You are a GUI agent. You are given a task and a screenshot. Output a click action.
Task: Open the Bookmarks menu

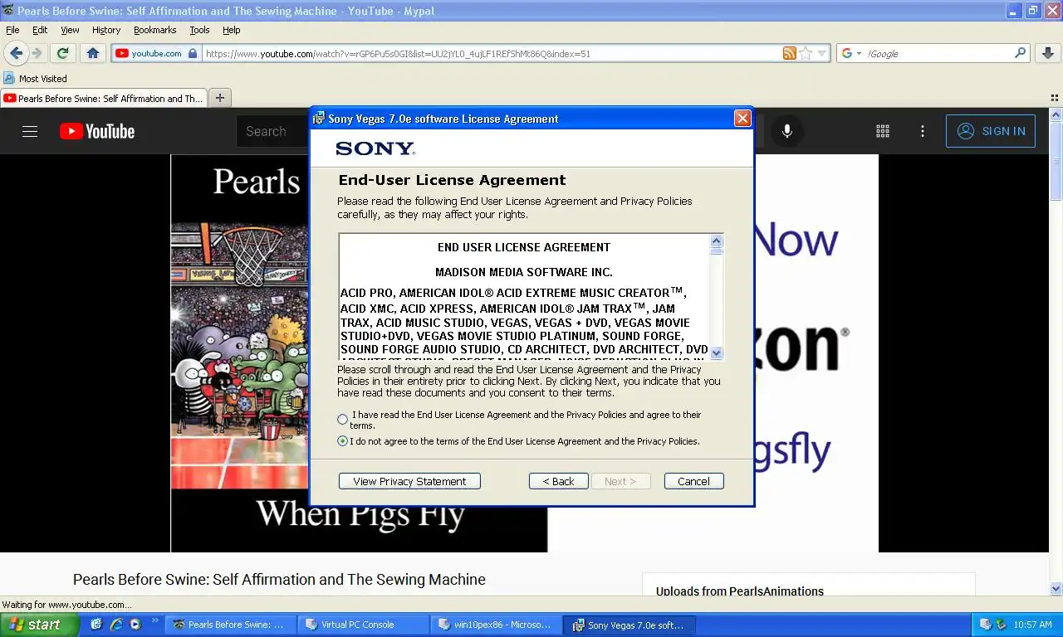(154, 30)
